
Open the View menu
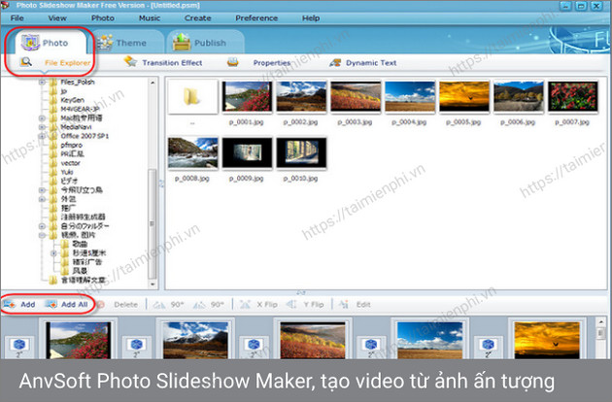pos(57,17)
